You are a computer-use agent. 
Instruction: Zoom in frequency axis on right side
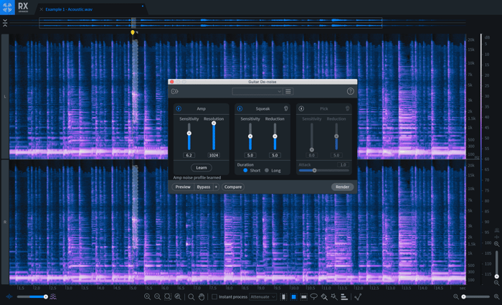tap(496, 244)
